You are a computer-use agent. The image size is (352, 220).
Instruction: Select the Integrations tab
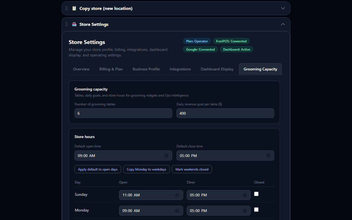[180, 69]
